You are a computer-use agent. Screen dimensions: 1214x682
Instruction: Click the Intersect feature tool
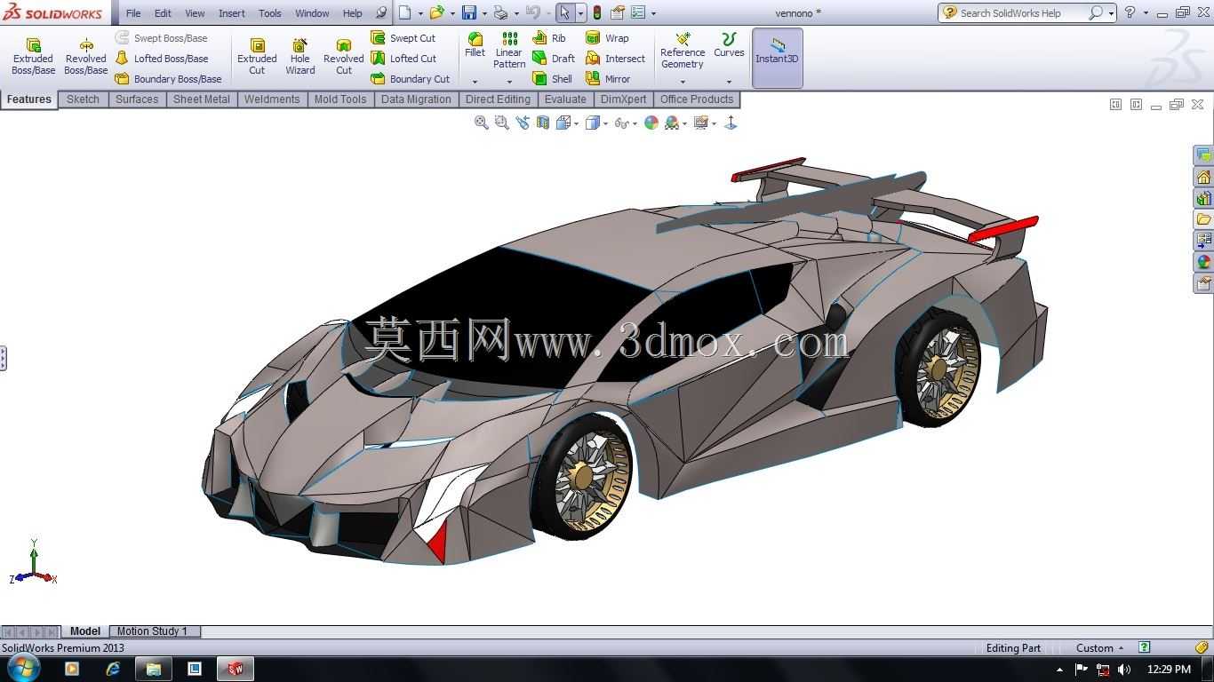point(615,59)
